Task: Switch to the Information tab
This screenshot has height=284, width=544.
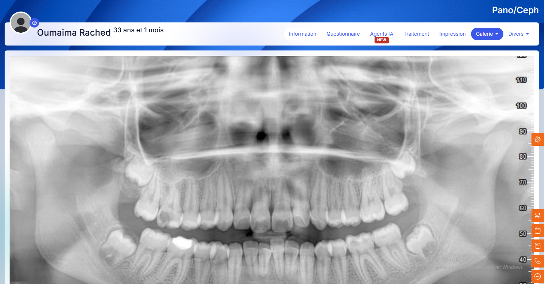Action: tap(302, 34)
